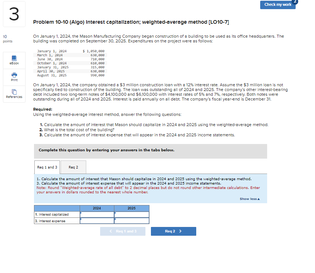Click the 2025 interest capitalized input field

click(131, 215)
